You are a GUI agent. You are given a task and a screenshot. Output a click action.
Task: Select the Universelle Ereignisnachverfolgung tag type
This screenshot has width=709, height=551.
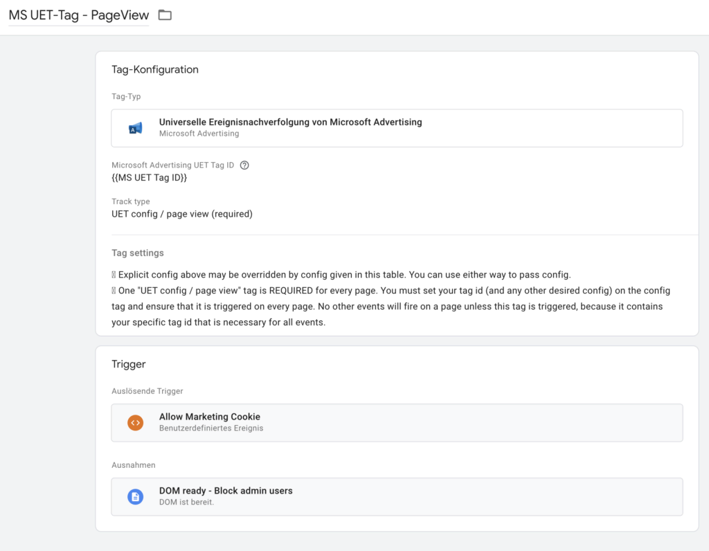397,128
